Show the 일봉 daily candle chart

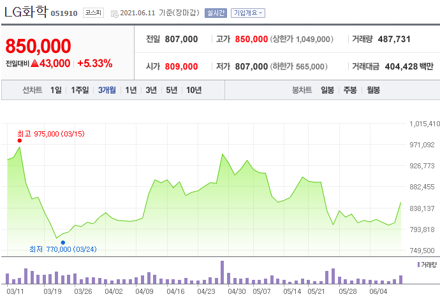pos(328,90)
